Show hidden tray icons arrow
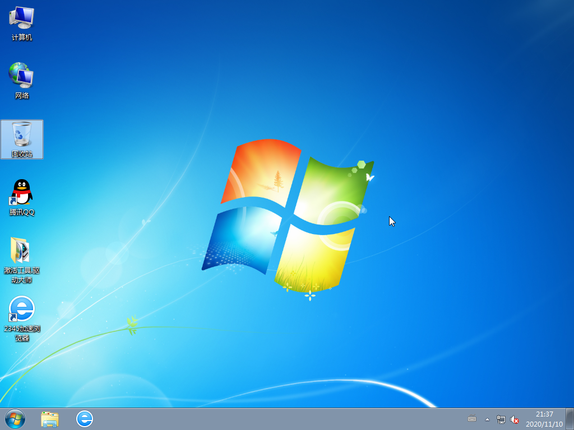 [x=487, y=419]
